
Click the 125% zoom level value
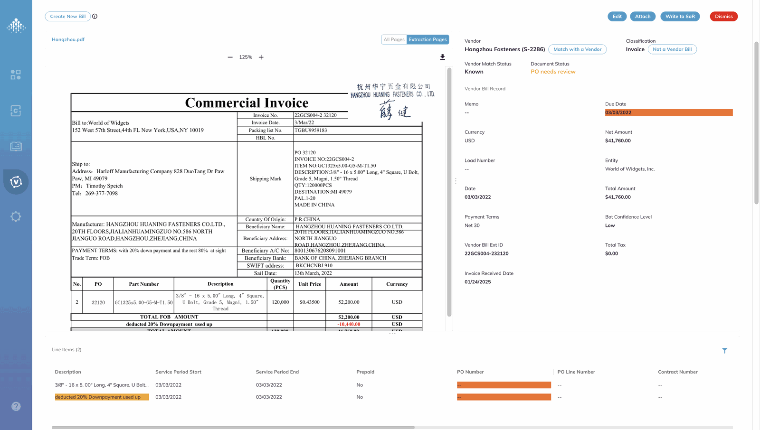[x=246, y=57]
